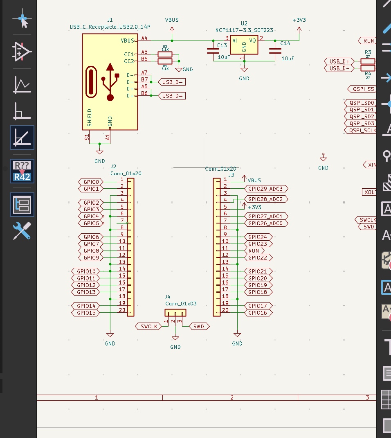Image resolution: width=391 pixels, height=438 pixels.
Task: Click the C13 capacitor symbol
Action: click(213, 51)
